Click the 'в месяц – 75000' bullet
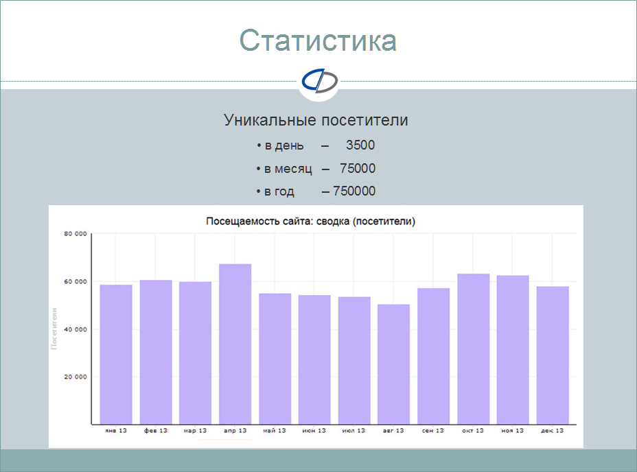The width and height of the screenshot is (637, 472). point(316,169)
